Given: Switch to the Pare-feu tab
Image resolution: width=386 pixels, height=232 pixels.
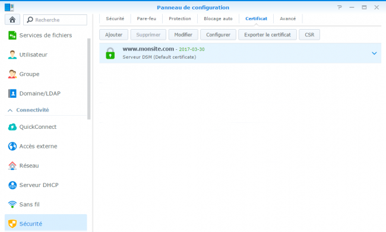Looking at the screenshot, I should click(x=147, y=19).
